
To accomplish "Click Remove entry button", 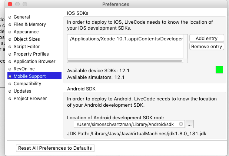I will [206, 46].
